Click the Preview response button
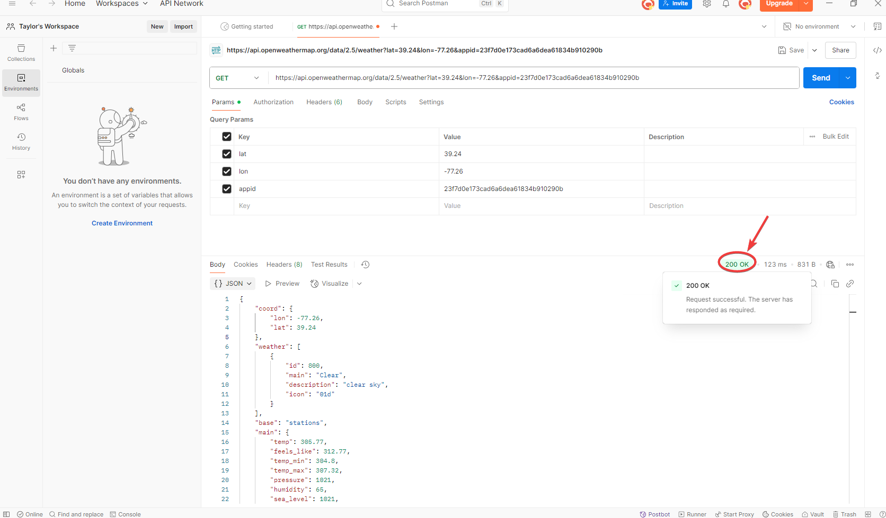This screenshot has width=886, height=518. pyautogui.click(x=282, y=284)
